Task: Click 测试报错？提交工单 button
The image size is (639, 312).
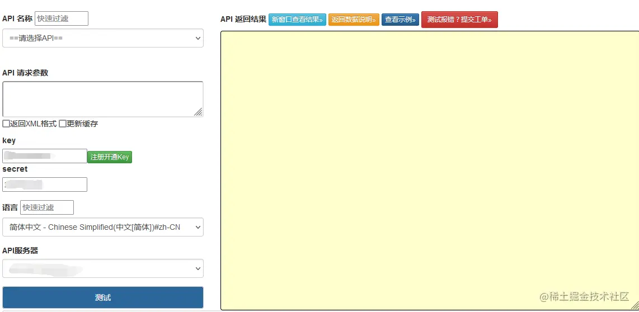Action: coord(460,20)
